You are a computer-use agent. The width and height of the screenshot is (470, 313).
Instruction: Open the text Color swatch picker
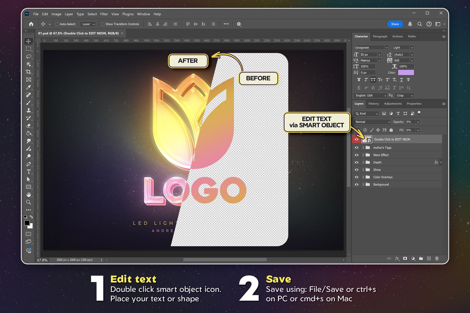click(406, 73)
